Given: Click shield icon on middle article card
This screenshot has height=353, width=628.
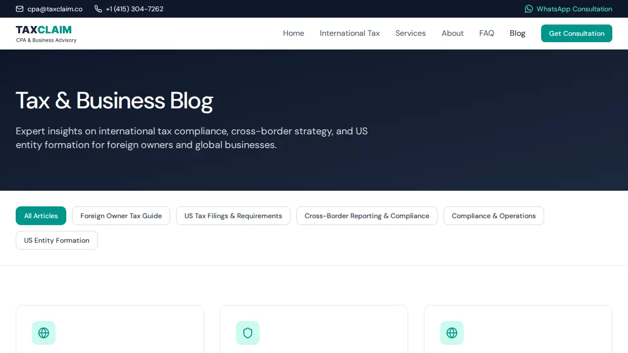Looking at the screenshot, I should pyautogui.click(x=248, y=333).
